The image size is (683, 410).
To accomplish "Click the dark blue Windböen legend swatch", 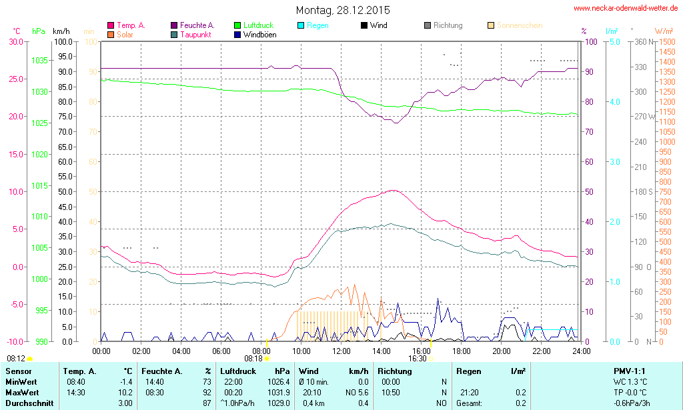I will [x=237, y=34].
